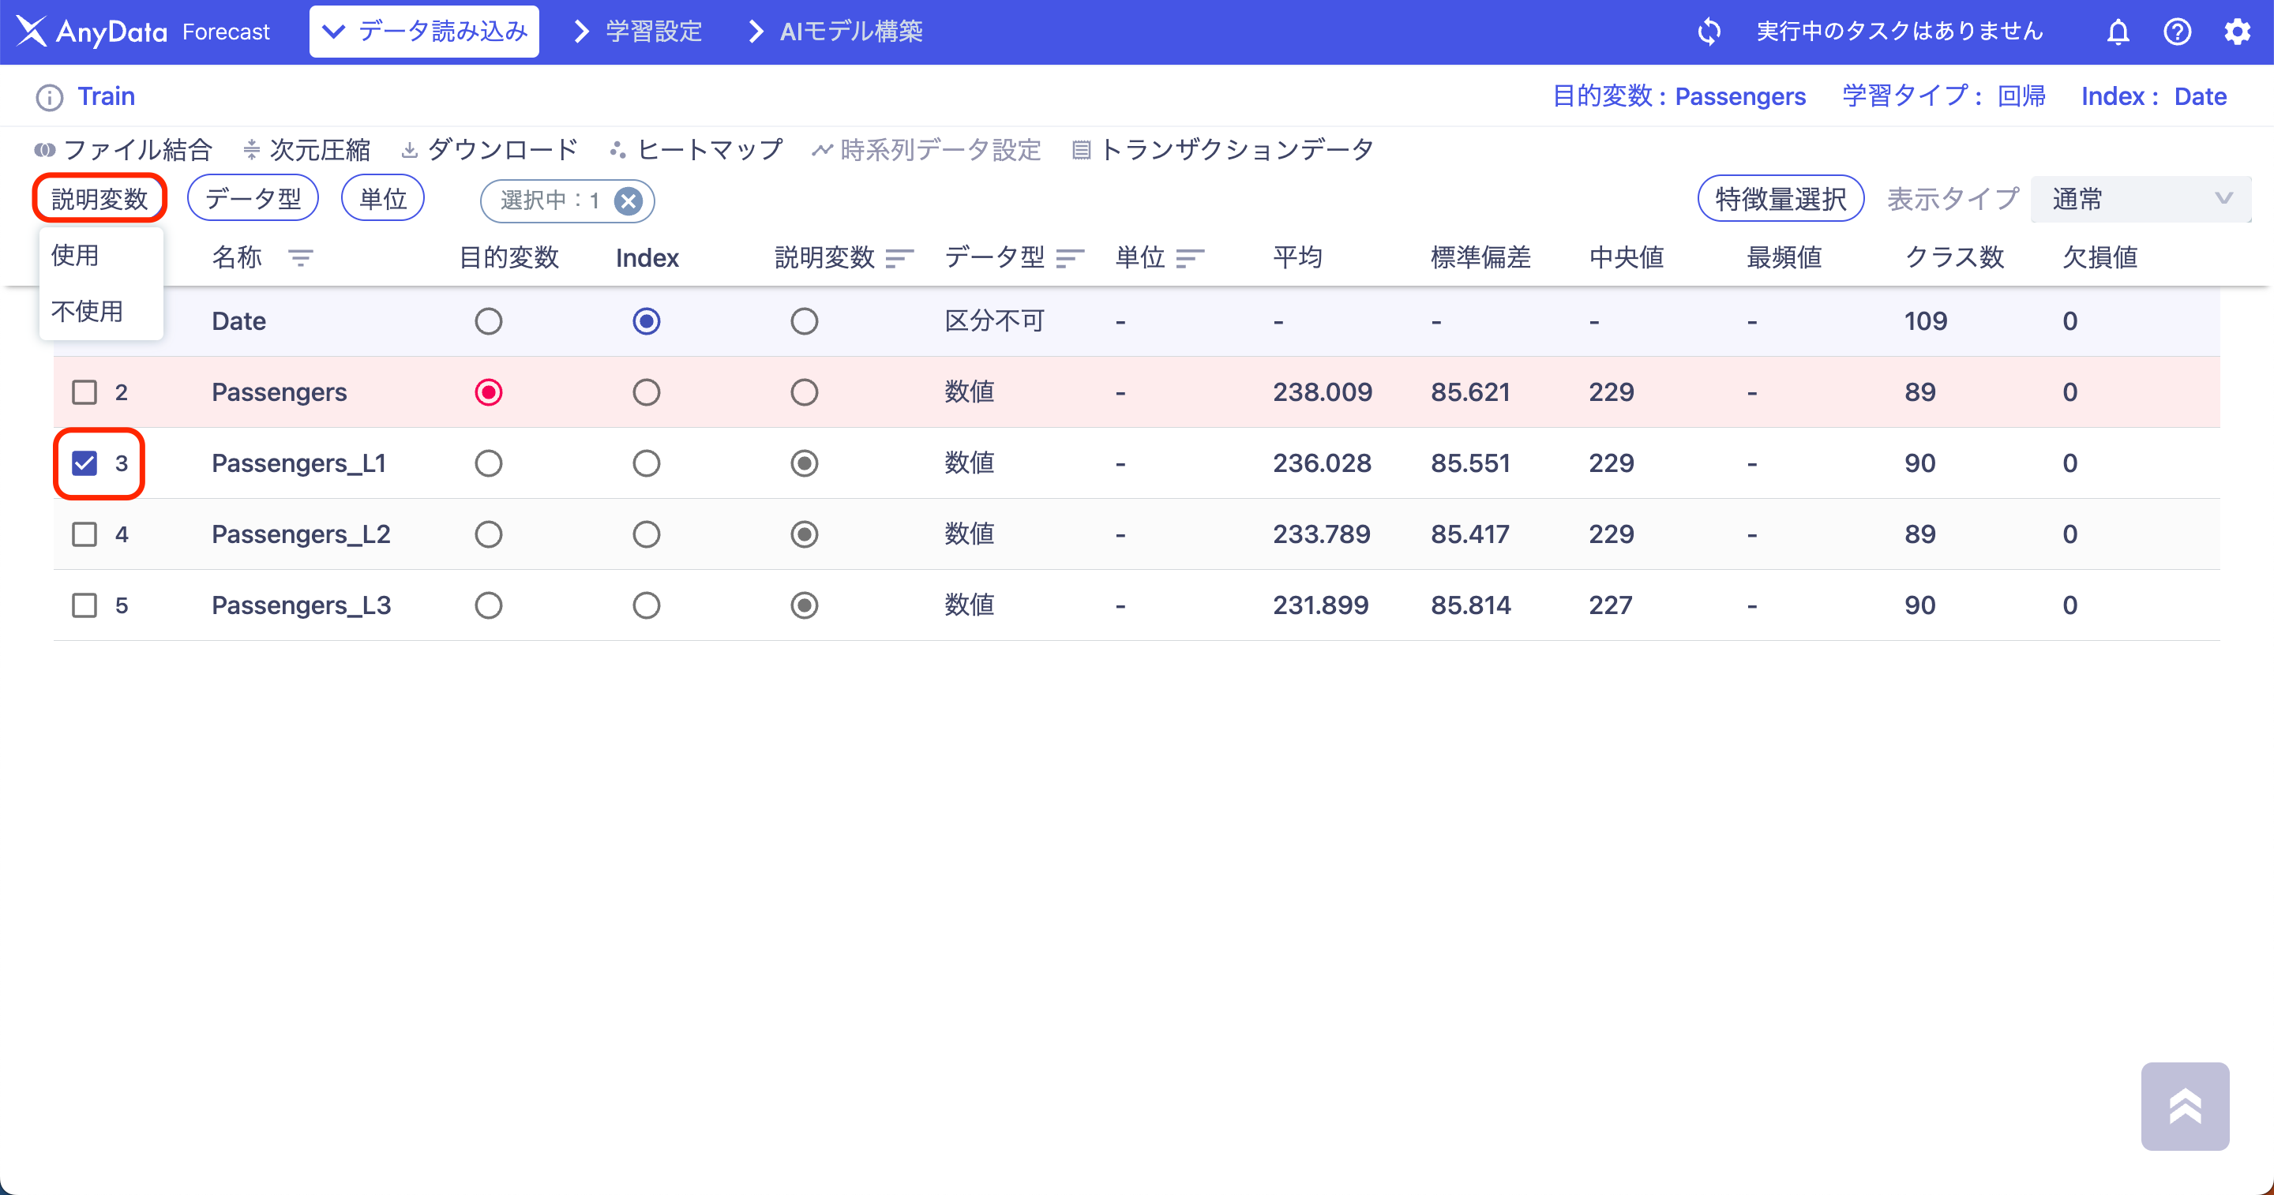The image size is (2274, 1195).
Task: Choose 不使用 in the 説明変数 dropdown
Action: pyautogui.click(x=89, y=311)
